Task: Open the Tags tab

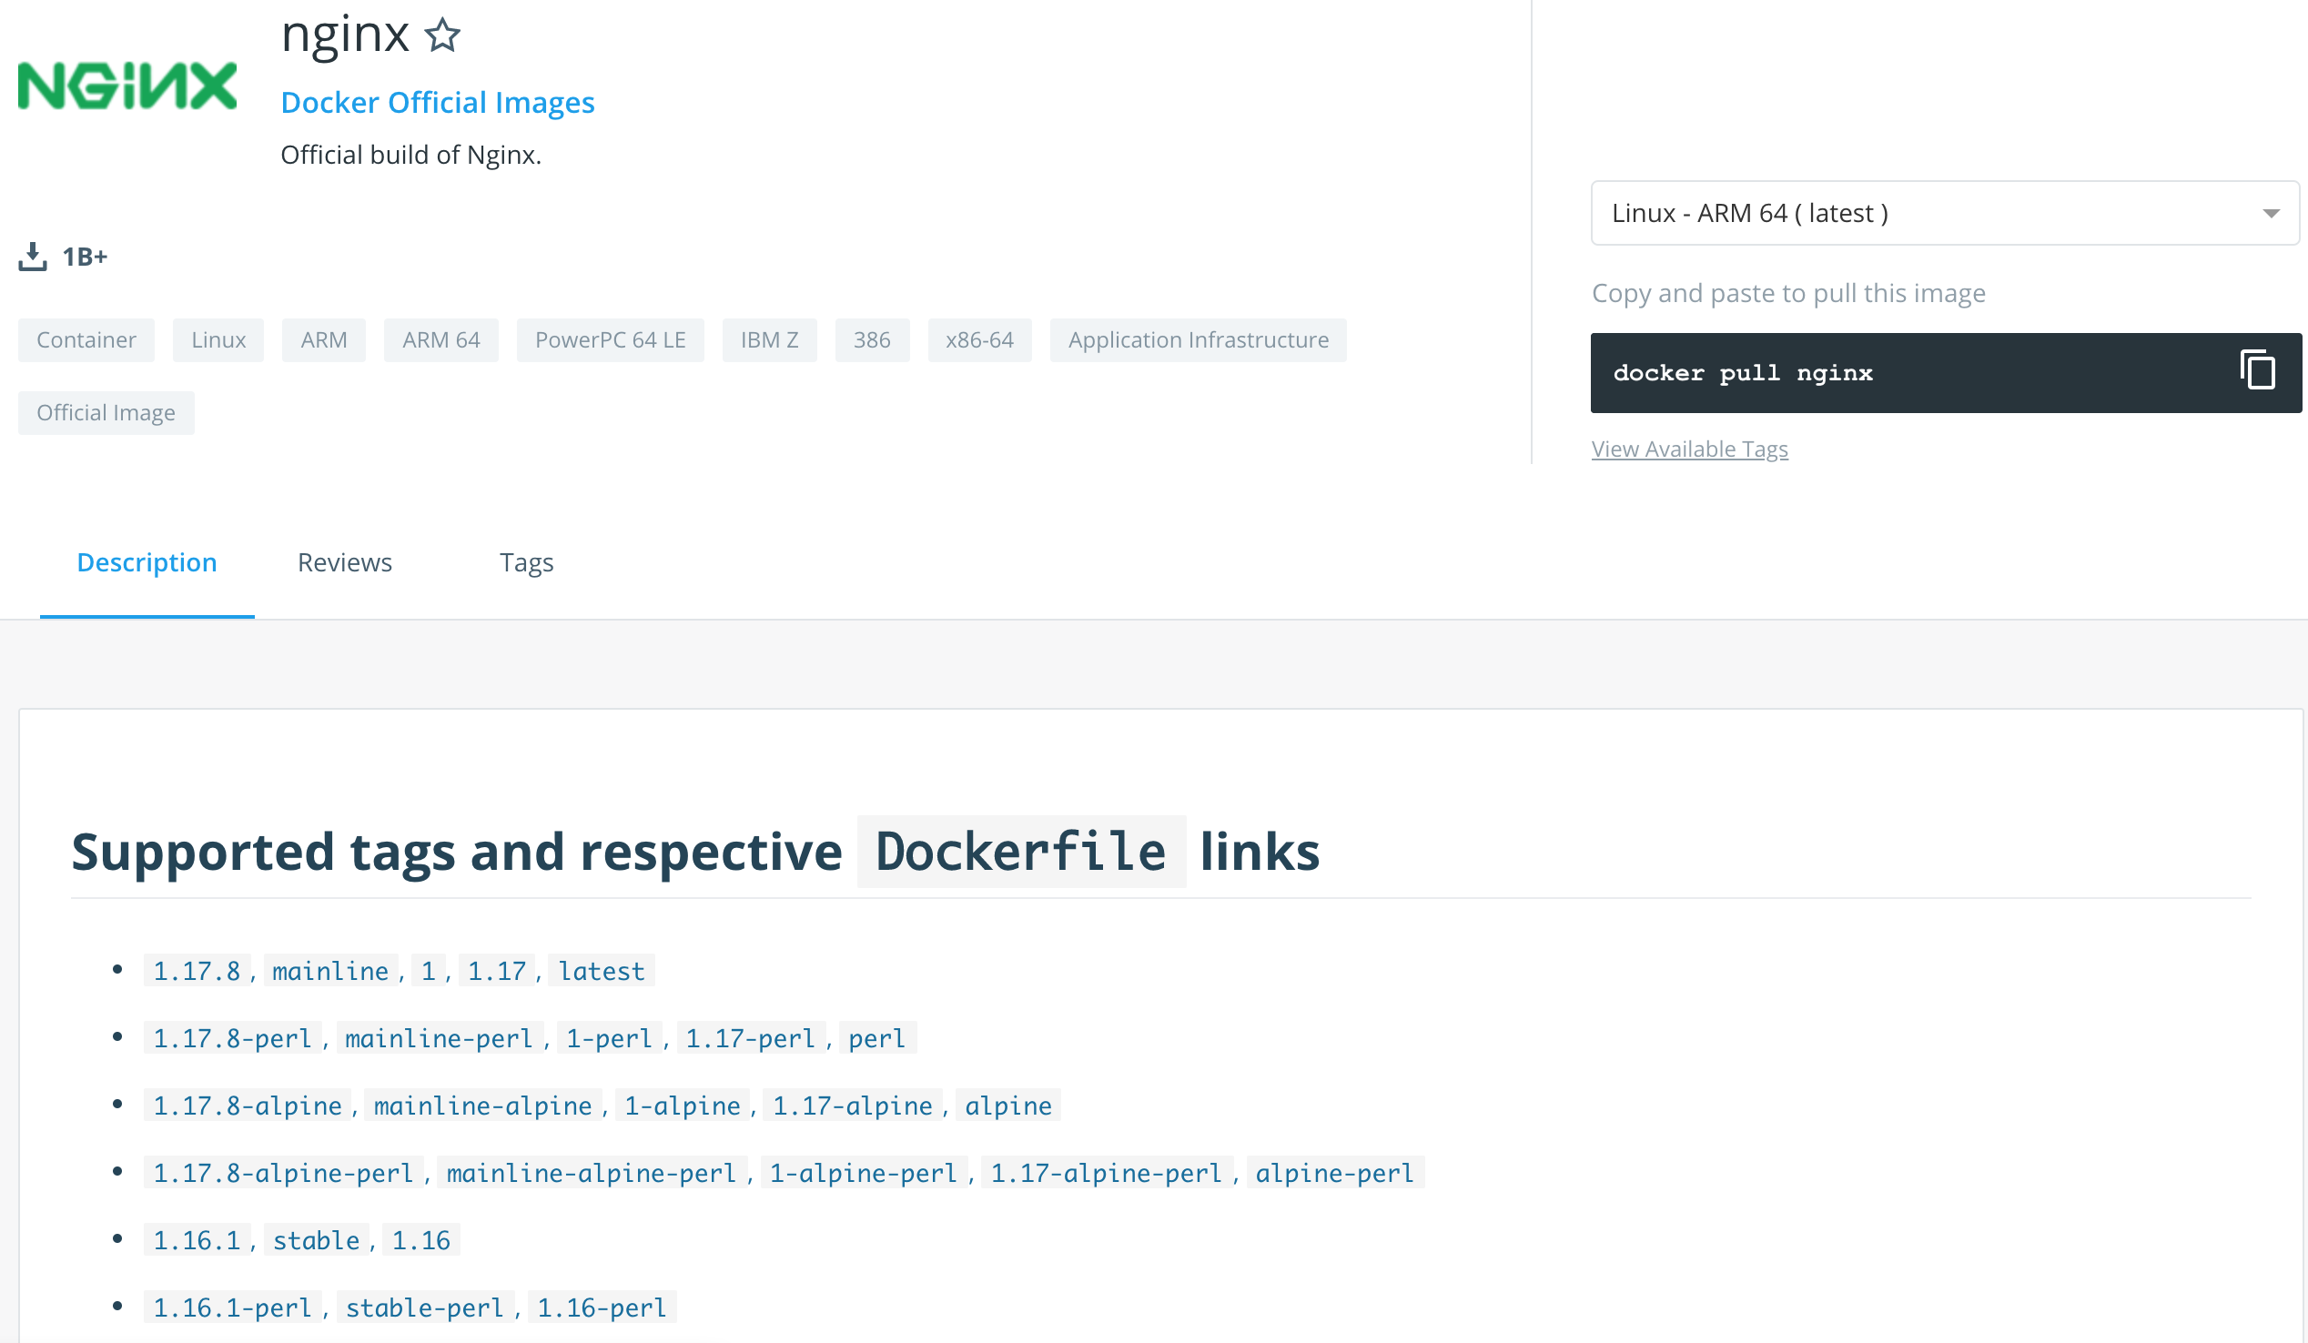Action: [x=526, y=562]
